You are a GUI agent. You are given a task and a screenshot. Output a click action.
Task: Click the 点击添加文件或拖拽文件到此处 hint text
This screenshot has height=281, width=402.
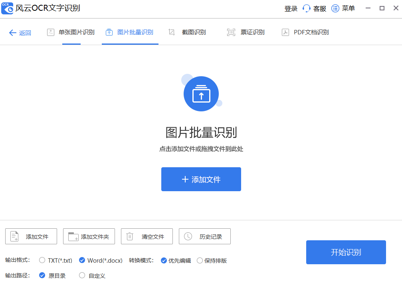click(201, 149)
